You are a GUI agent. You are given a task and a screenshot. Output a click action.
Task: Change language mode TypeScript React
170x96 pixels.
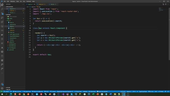pyautogui.click(x=143, y=91)
